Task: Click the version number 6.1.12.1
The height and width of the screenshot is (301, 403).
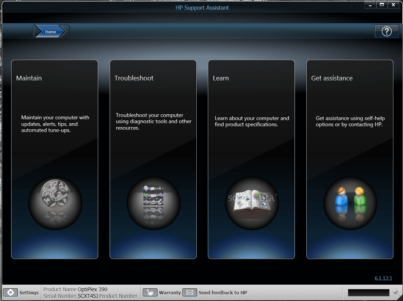Action: pyautogui.click(x=383, y=278)
